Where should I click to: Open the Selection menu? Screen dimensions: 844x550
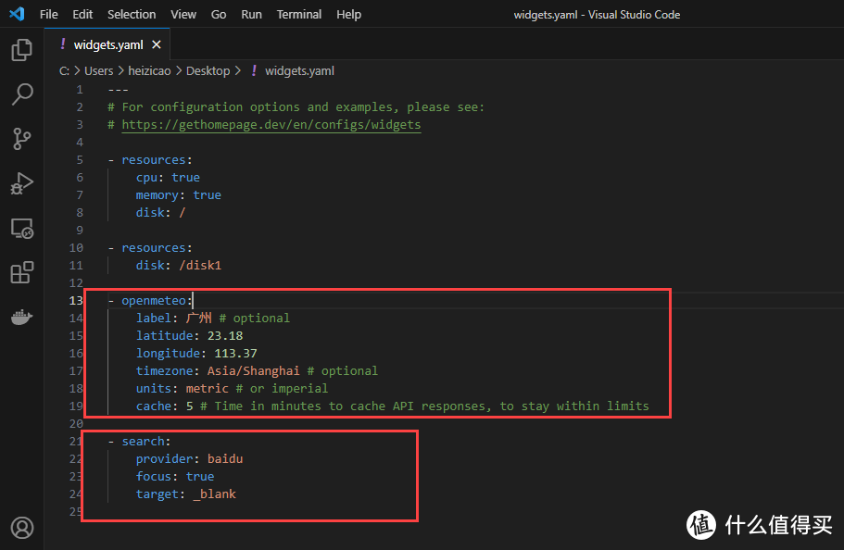(x=132, y=14)
